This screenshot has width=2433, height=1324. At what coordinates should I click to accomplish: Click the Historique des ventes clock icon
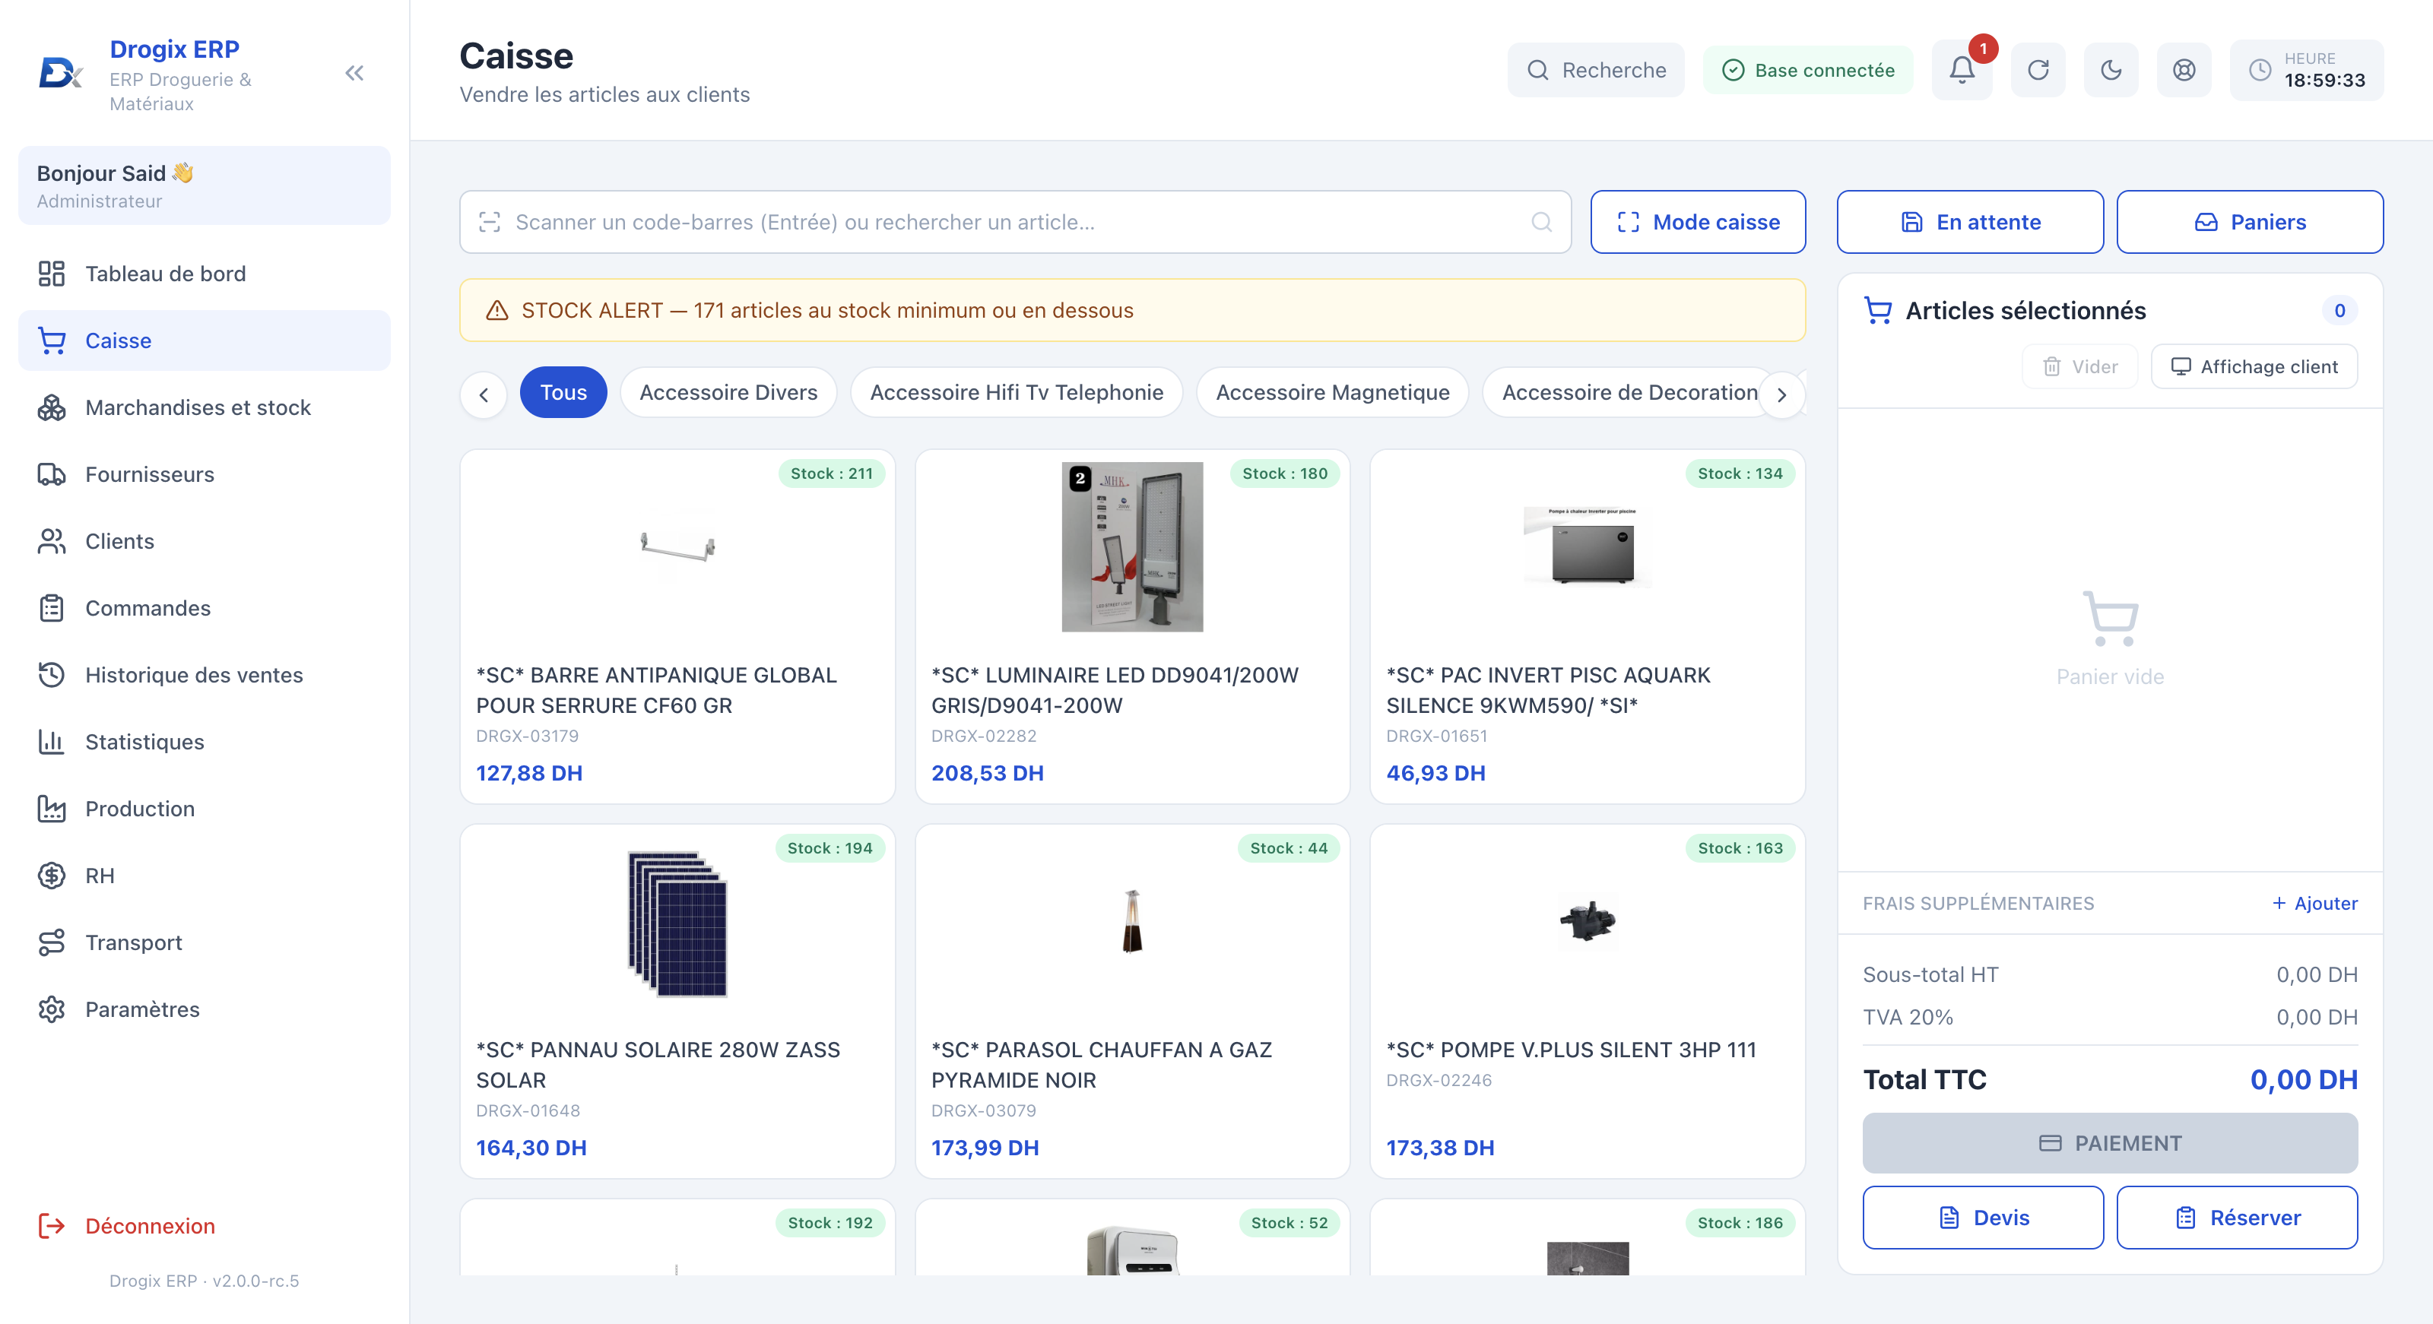pos(51,674)
